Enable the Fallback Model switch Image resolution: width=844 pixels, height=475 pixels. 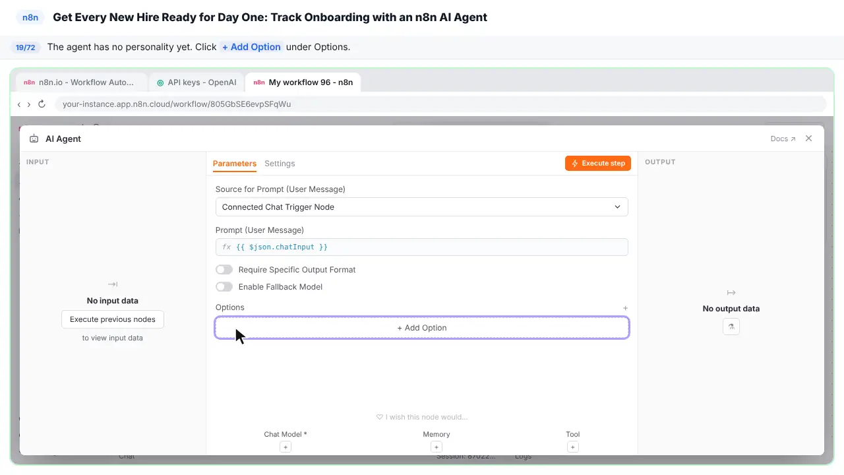[224, 287]
